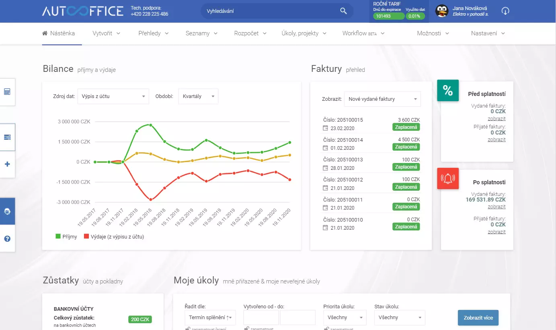Click the teal percent icon
Screen dimensions: 556x330
448,91
